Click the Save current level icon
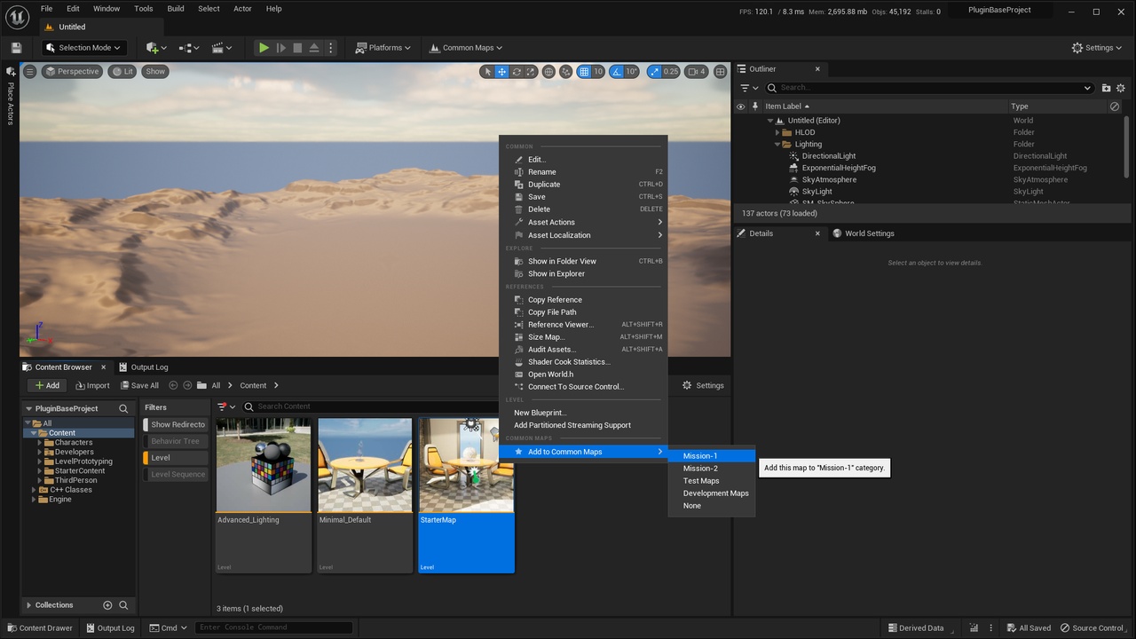The width and height of the screenshot is (1136, 639). (16, 48)
